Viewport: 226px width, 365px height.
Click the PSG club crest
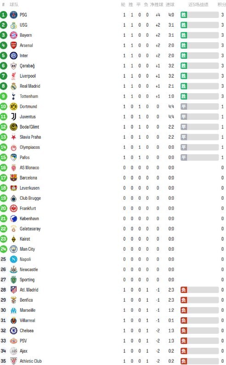tap(13, 15)
